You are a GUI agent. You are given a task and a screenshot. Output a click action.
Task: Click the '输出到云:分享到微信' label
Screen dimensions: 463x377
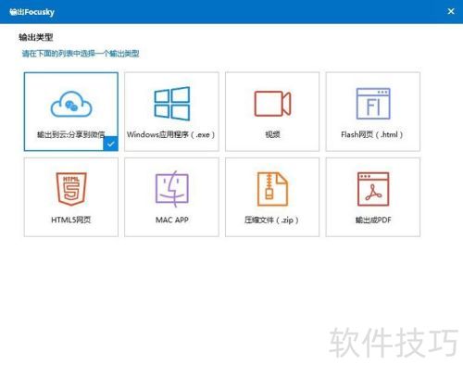pos(71,134)
